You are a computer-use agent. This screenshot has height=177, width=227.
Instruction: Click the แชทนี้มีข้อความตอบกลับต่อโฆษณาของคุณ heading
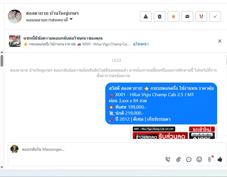(x=63, y=38)
